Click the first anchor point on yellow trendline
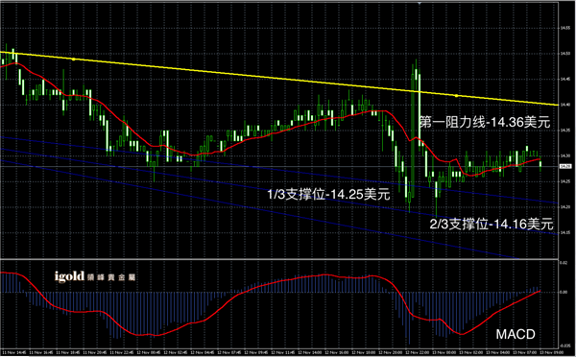 click(73, 59)
